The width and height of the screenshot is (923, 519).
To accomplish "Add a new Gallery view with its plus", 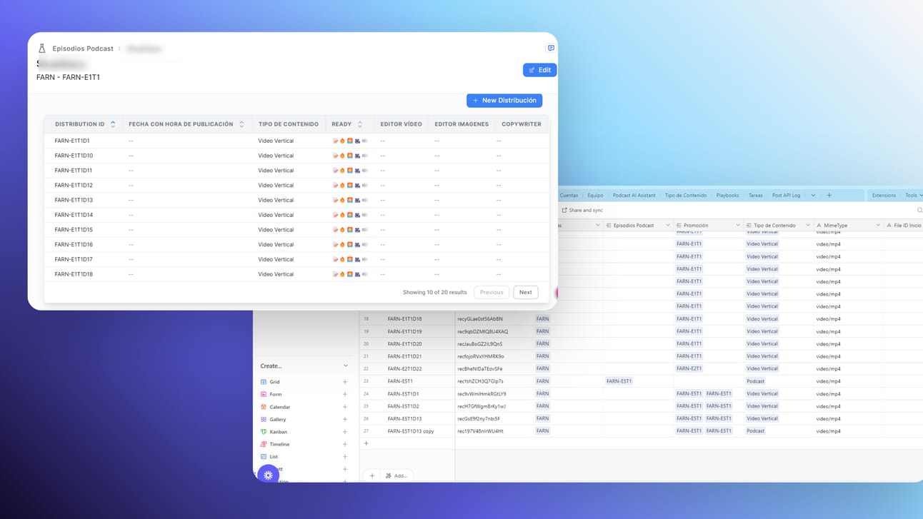I will (x=345, y=419).
